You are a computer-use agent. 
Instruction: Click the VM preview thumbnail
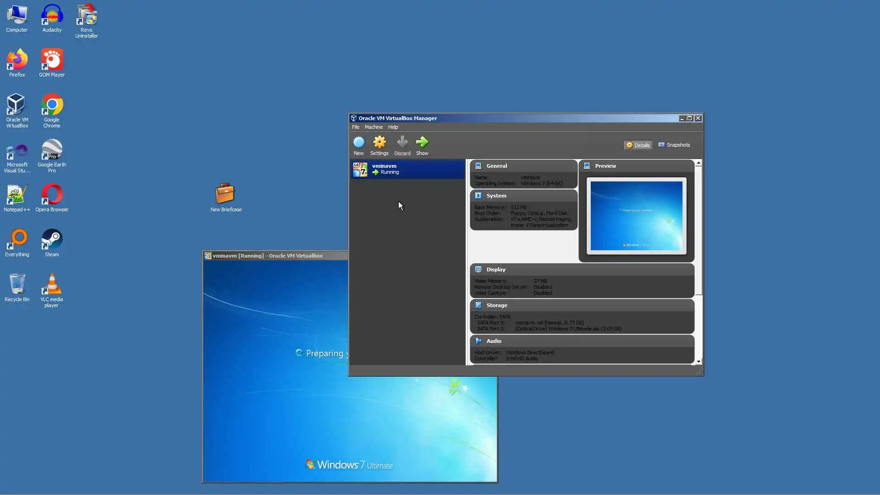636,215
